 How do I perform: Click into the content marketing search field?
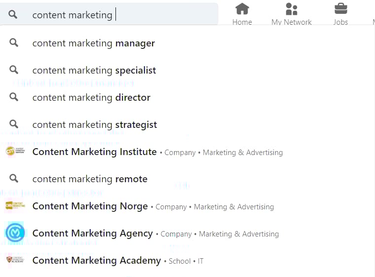[109, 14]
